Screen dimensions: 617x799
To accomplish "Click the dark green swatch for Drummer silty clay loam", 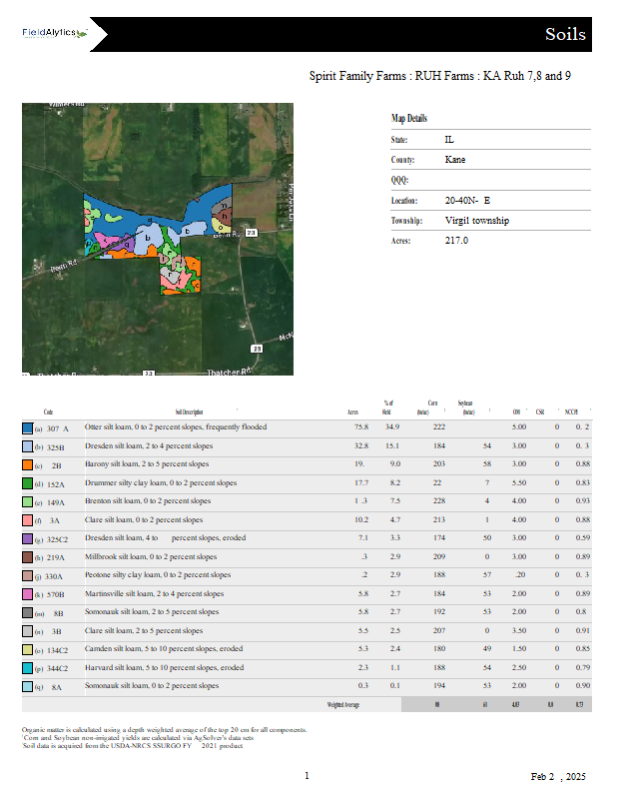I will click(x=27, y=483).
